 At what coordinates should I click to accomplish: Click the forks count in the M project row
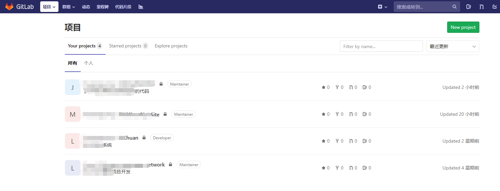point(339,114)
